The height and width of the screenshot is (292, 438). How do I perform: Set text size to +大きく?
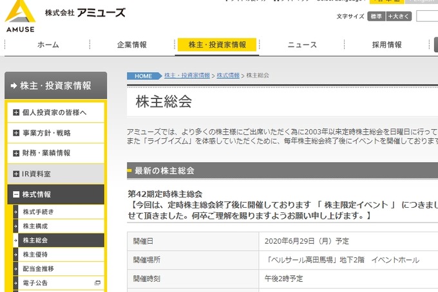tap(399, 17)
